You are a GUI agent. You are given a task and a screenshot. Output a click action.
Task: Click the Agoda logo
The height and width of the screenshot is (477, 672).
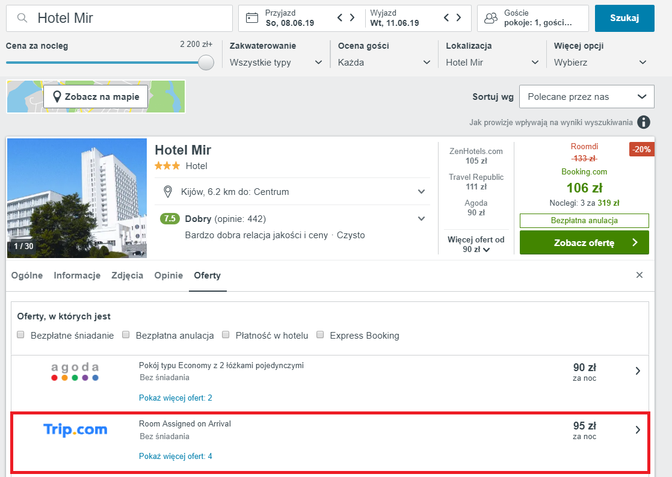[75, 372]
